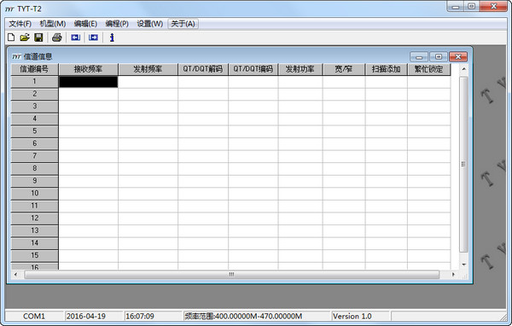The width and height of the screenshot is (512, 326).
Task: Select the 信道编号 header cell
Action: pyautogui.click(x=34, y=69)
